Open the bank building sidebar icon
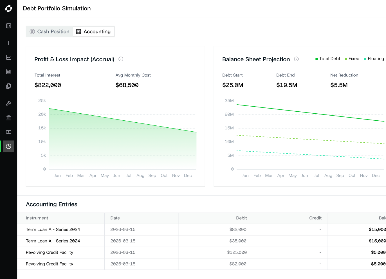The image size is (386, 279). tap(8, 118)
